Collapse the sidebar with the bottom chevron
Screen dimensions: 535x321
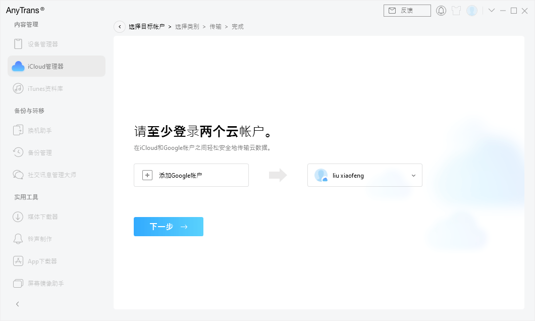[x=17, y=304]
